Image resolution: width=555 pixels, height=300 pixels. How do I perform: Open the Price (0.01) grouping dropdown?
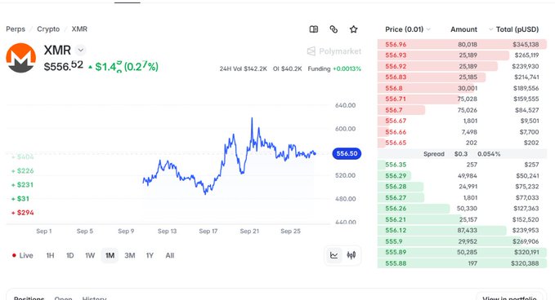click(407, 29)
